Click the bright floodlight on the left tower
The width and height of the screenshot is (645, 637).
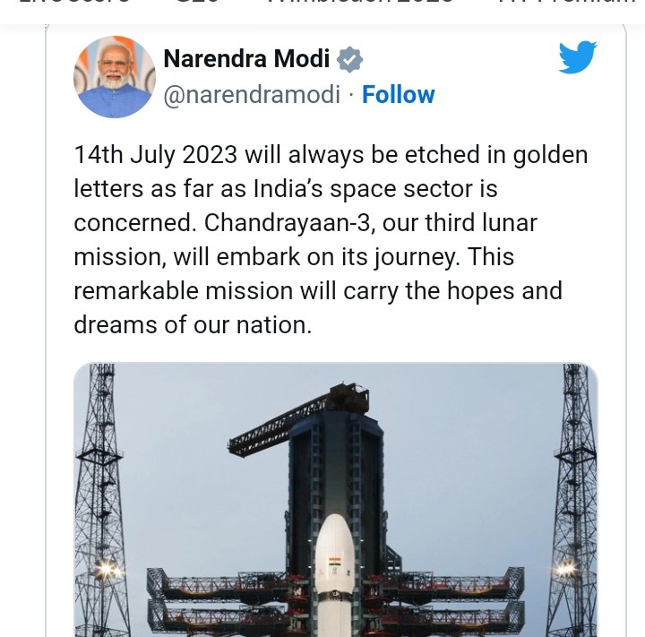(x=106, y=570)
